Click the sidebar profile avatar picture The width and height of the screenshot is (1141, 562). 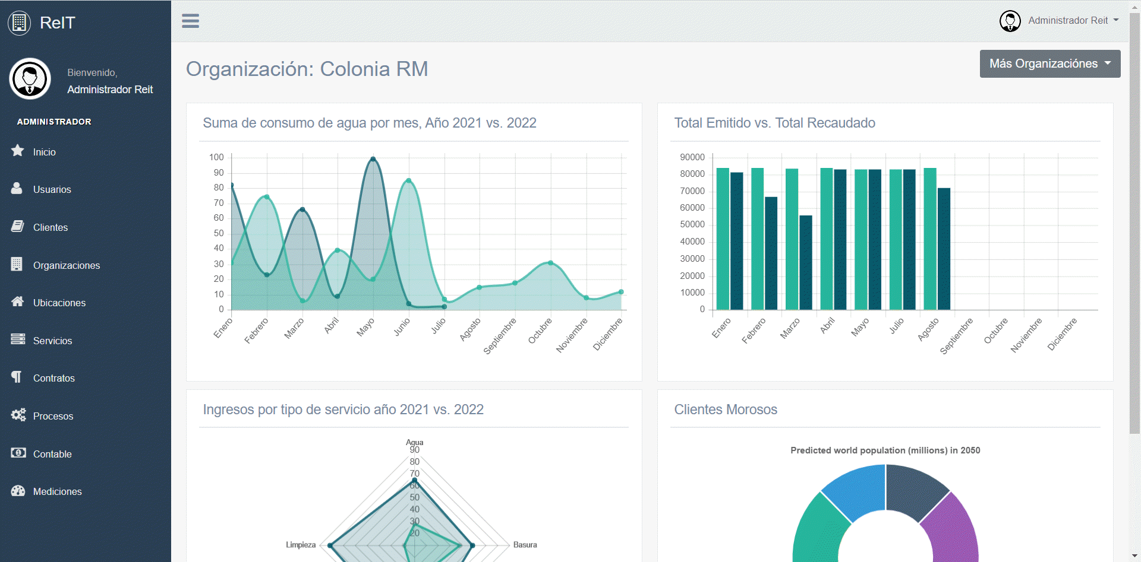coord(30,79)
